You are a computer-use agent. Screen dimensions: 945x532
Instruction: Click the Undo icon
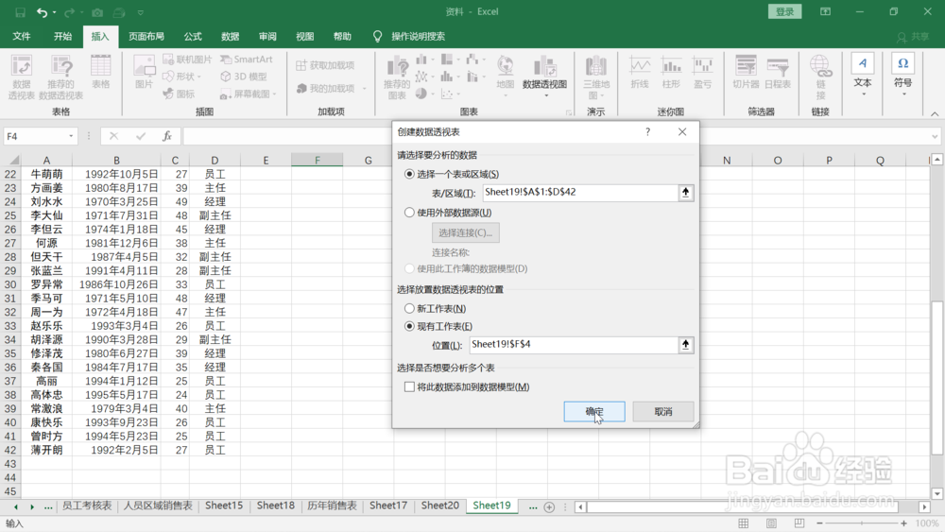[42, 12]
